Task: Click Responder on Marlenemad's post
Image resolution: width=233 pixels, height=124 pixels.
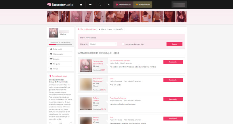Action: pyautogui.click(x=173, y=80)
